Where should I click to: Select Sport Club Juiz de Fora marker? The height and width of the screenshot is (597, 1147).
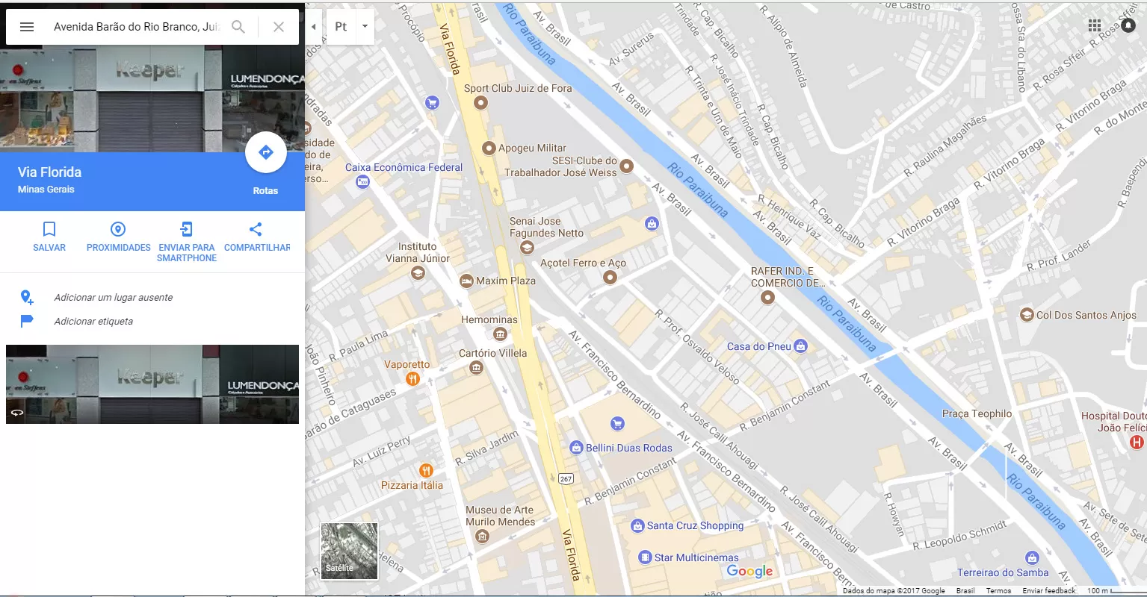tap(481, 102)
